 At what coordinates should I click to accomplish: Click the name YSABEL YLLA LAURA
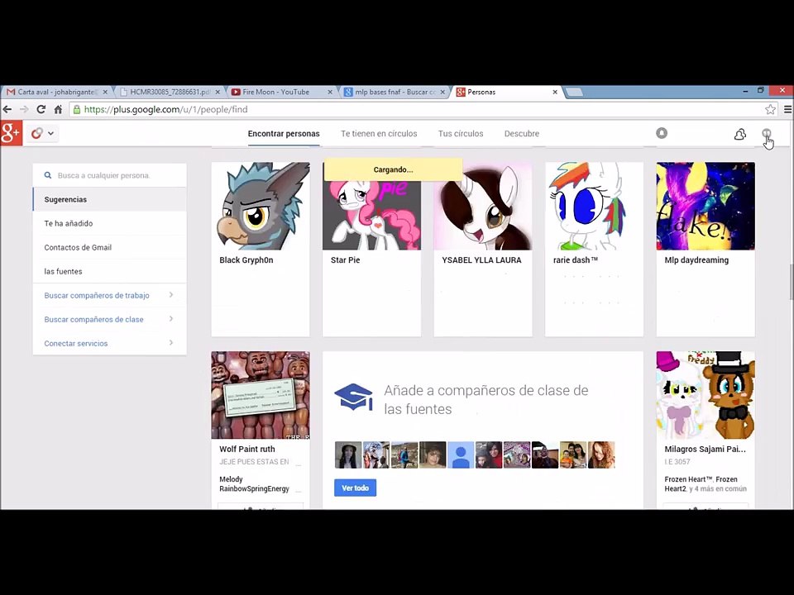481,260
